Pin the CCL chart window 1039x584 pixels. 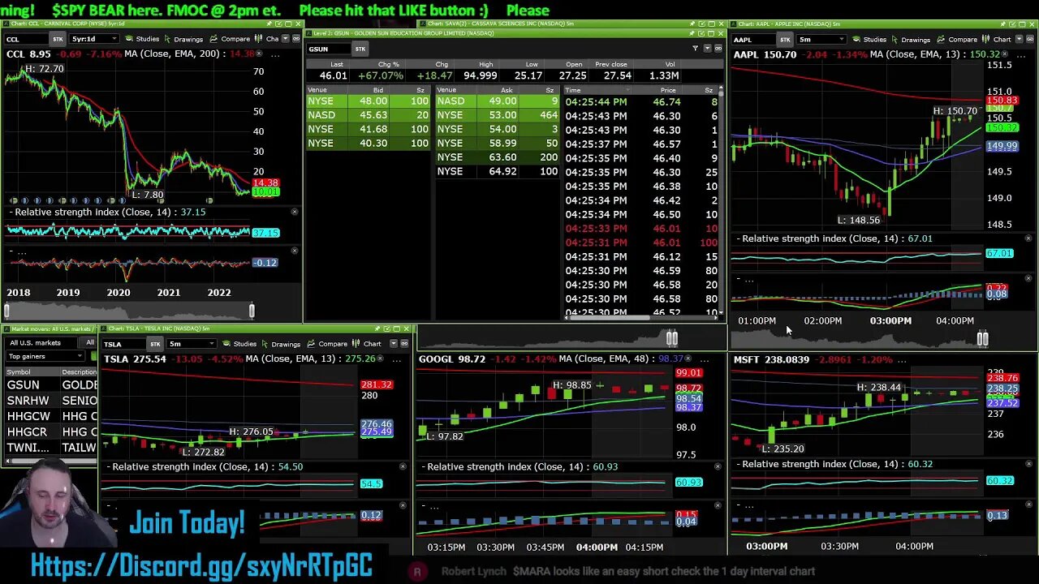[269, 24]
